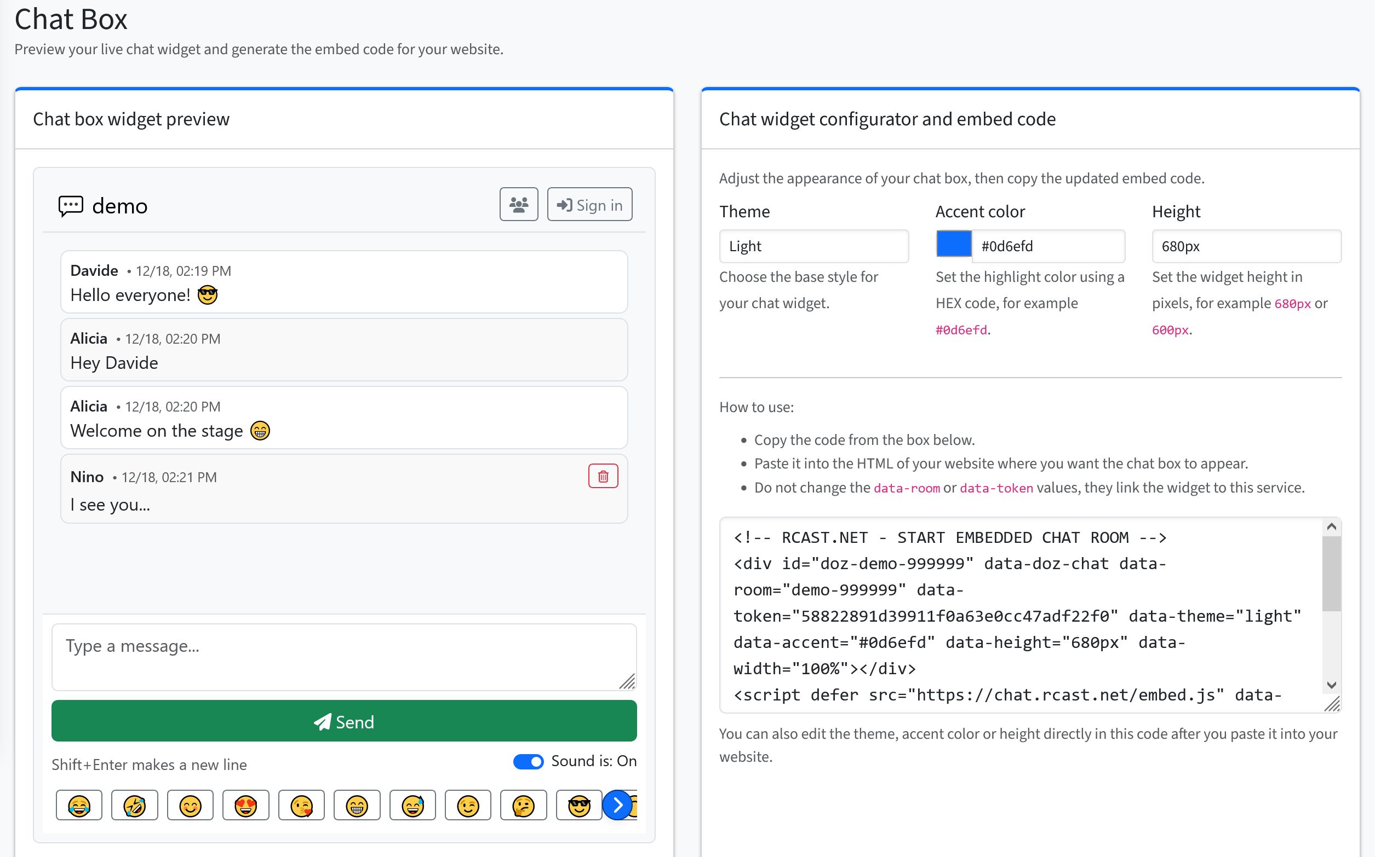Screen dimensions: 1375x857
Task: Insert the sunglasses emoji
Action: [579, 805]
